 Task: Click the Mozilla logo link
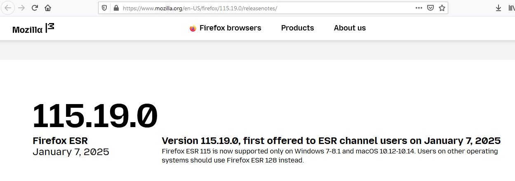[x=33, y=28]
